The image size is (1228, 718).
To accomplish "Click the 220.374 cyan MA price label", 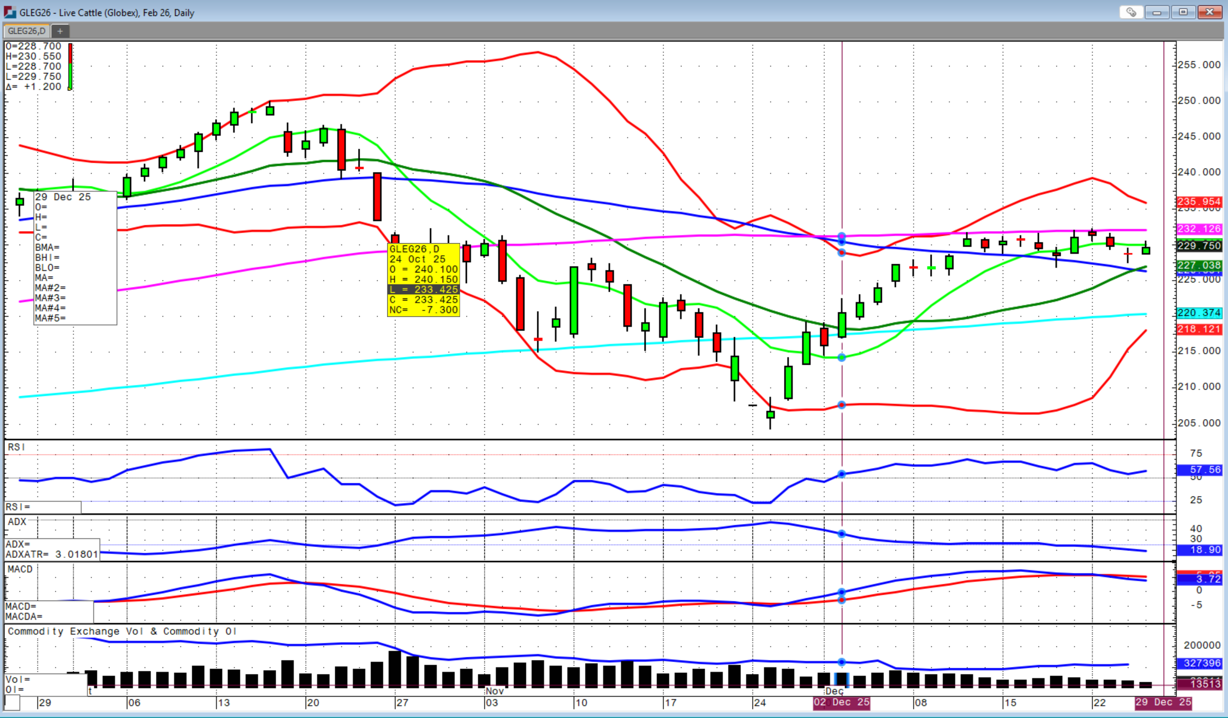I will [x=1198, y=312].
